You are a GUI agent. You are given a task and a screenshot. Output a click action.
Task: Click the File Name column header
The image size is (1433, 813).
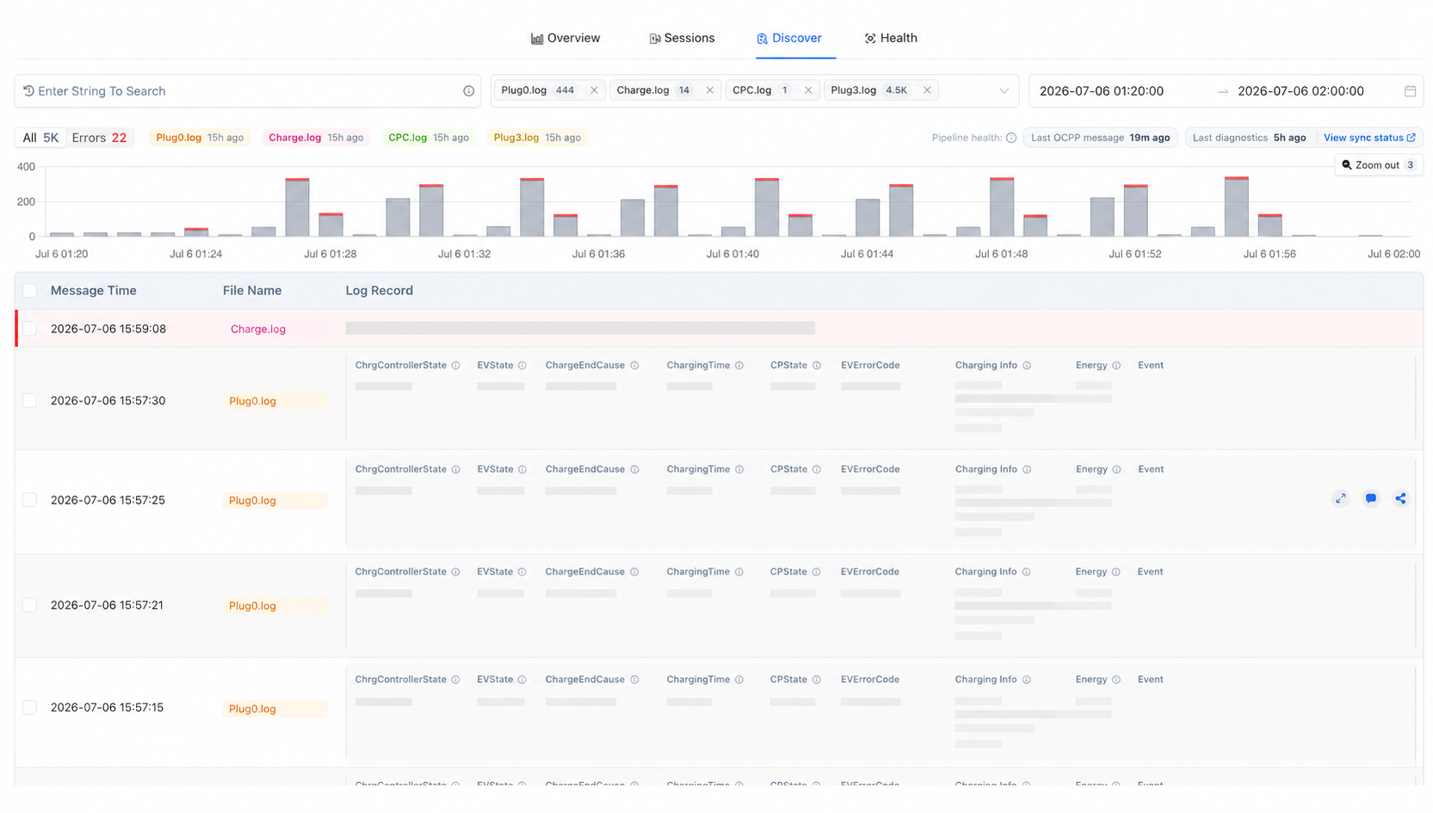[252, 291]
